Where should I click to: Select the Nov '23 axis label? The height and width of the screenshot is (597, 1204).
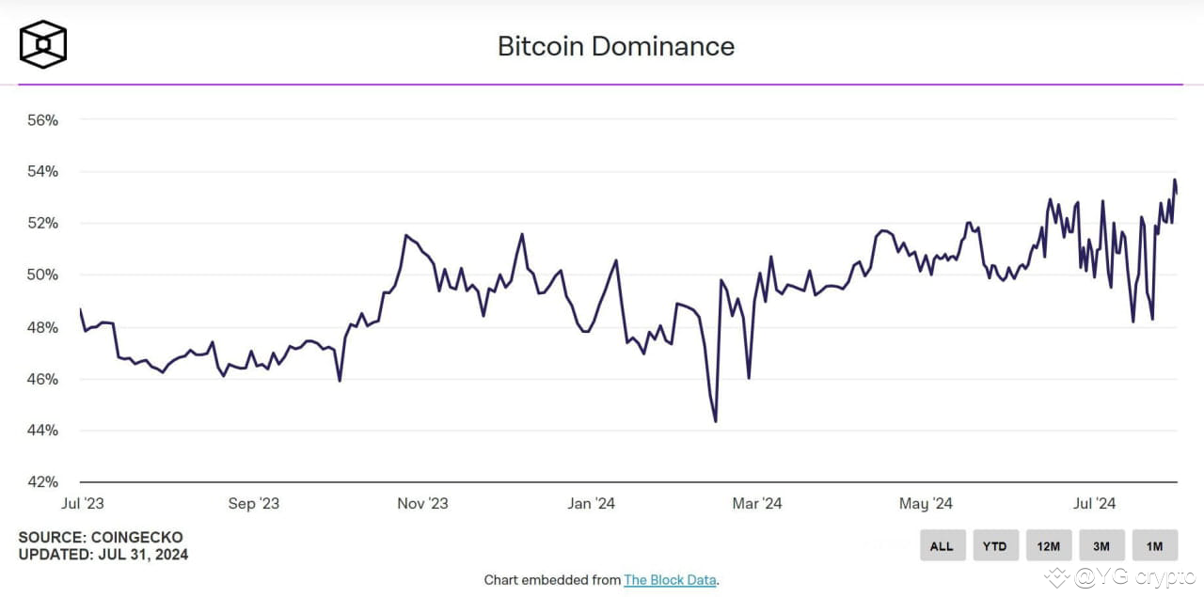pyautogui.click(x=422, y=503)
